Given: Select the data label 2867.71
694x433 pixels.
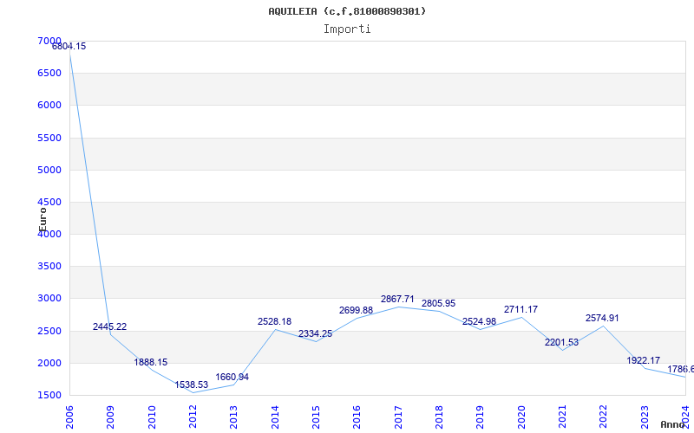Looking at the screenshot, I should pos(397,300).
